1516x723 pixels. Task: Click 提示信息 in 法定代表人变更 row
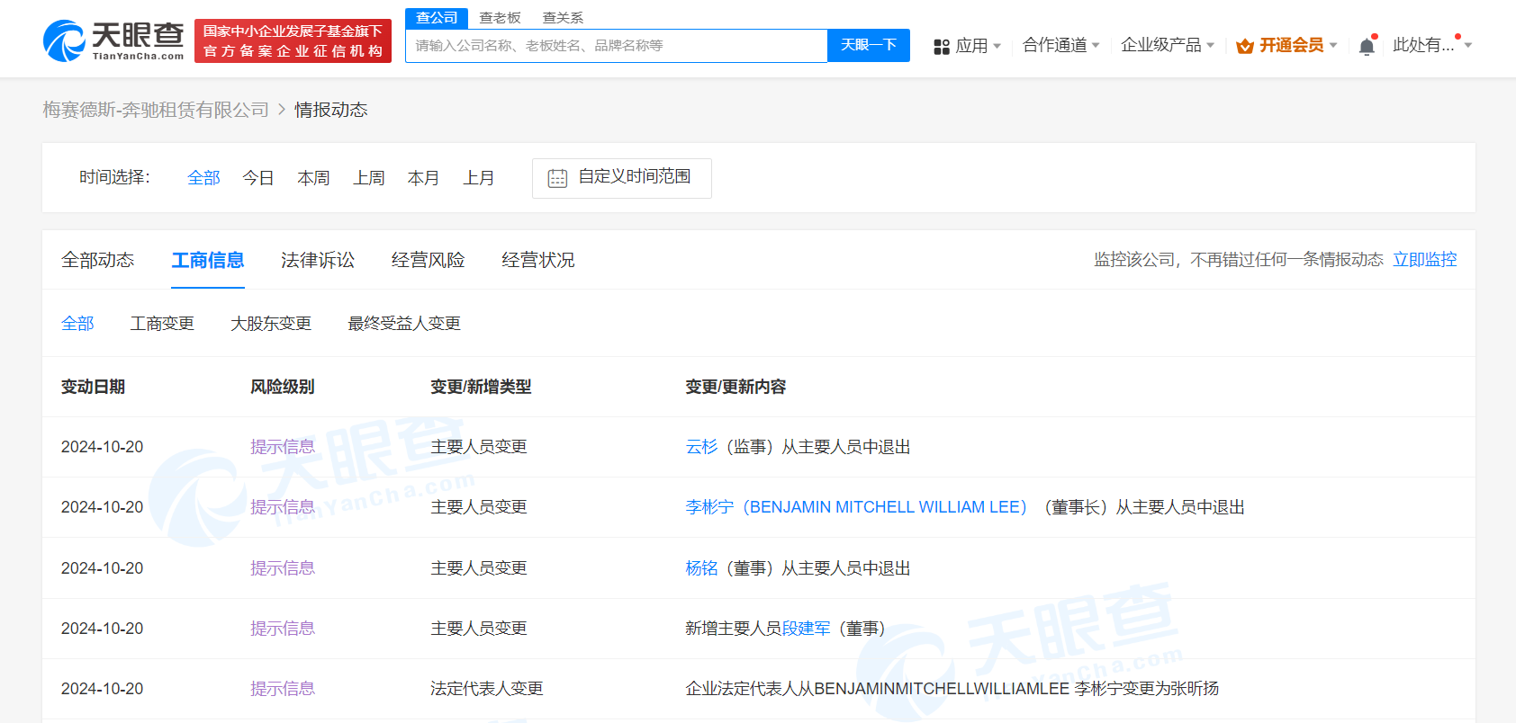click(283, 689)
